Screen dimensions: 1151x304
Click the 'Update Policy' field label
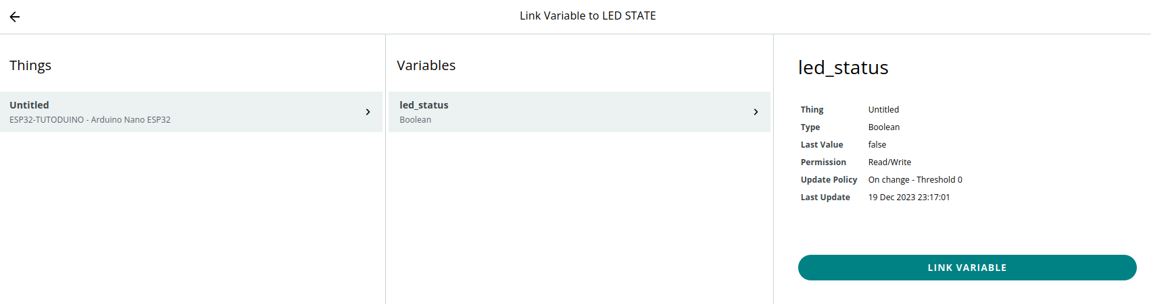click(x=829, y=180)
